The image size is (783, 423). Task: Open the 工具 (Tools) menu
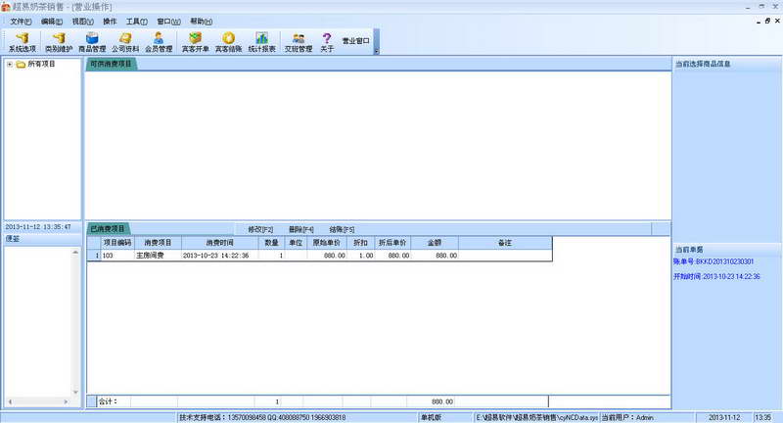pos(137,21)
